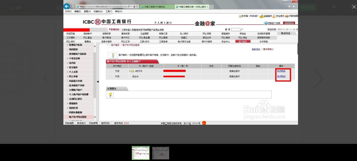Screen dimensions: 357x161
Task: Expand 管理客户信息 in left sidebar
Action: point(68,45)
